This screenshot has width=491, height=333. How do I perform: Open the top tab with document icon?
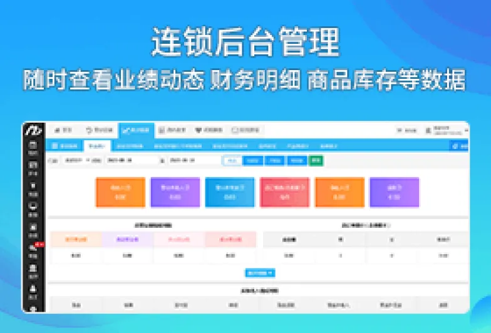(172, 130)
